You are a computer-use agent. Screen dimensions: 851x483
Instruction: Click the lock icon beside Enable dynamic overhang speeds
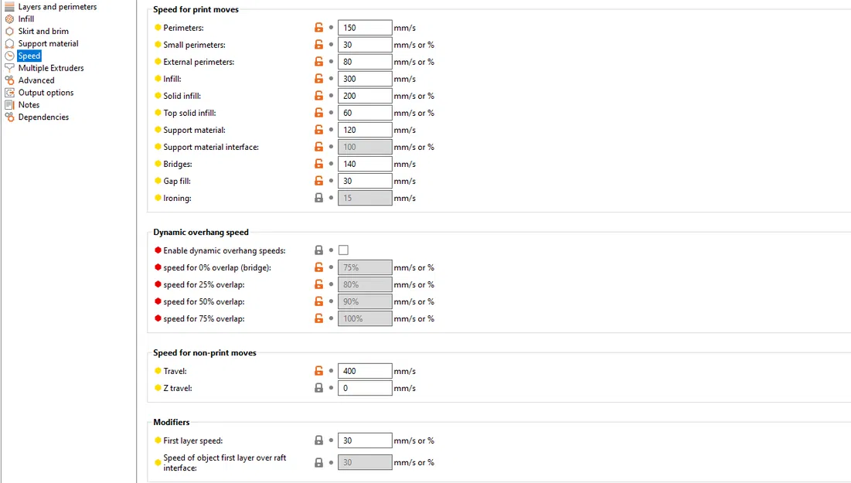[x=318, y=250]
